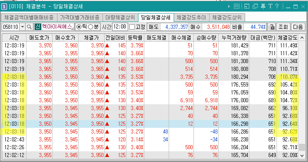Screen dimensions: 308x162
Task: Click the 매수체결 column header
Action: tap(181, 38)
